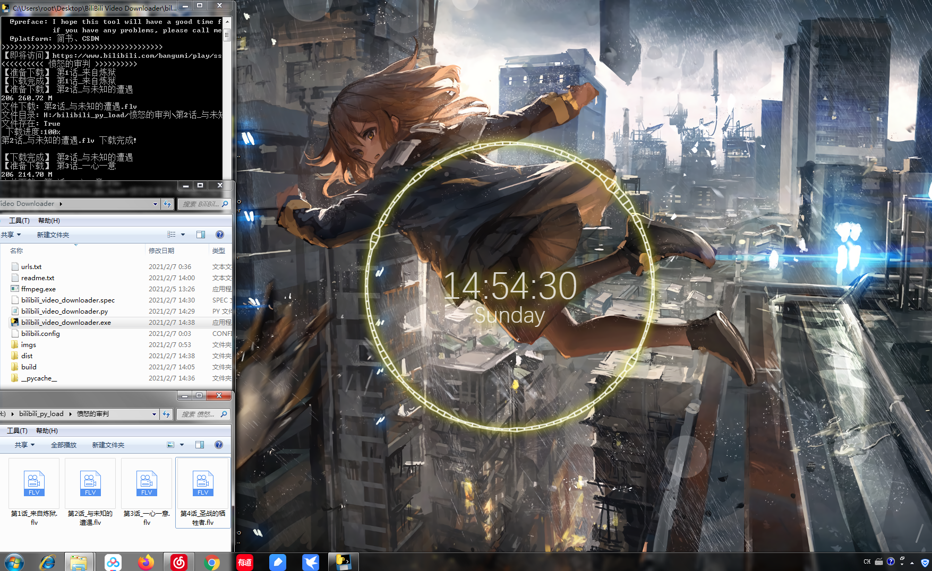The width and height of the screenshot is (932, 571).
Task: Open the blue pen note app icon
Action: coord(278,562)
